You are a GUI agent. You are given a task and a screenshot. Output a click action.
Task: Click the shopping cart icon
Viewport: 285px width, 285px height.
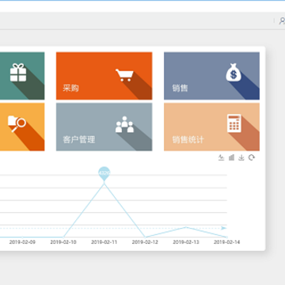124,74
